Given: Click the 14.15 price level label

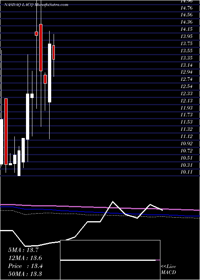Looking at the screenshot, I should pos(186,29).
